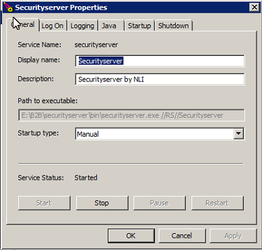Switch to the General tab

coord(23,24)
